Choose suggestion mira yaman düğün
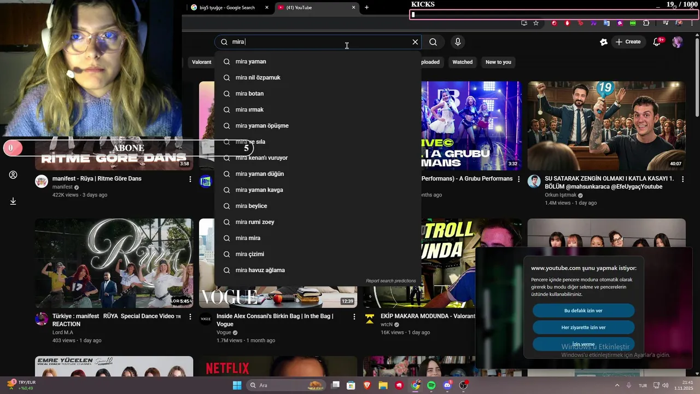 tap(318, 174)
